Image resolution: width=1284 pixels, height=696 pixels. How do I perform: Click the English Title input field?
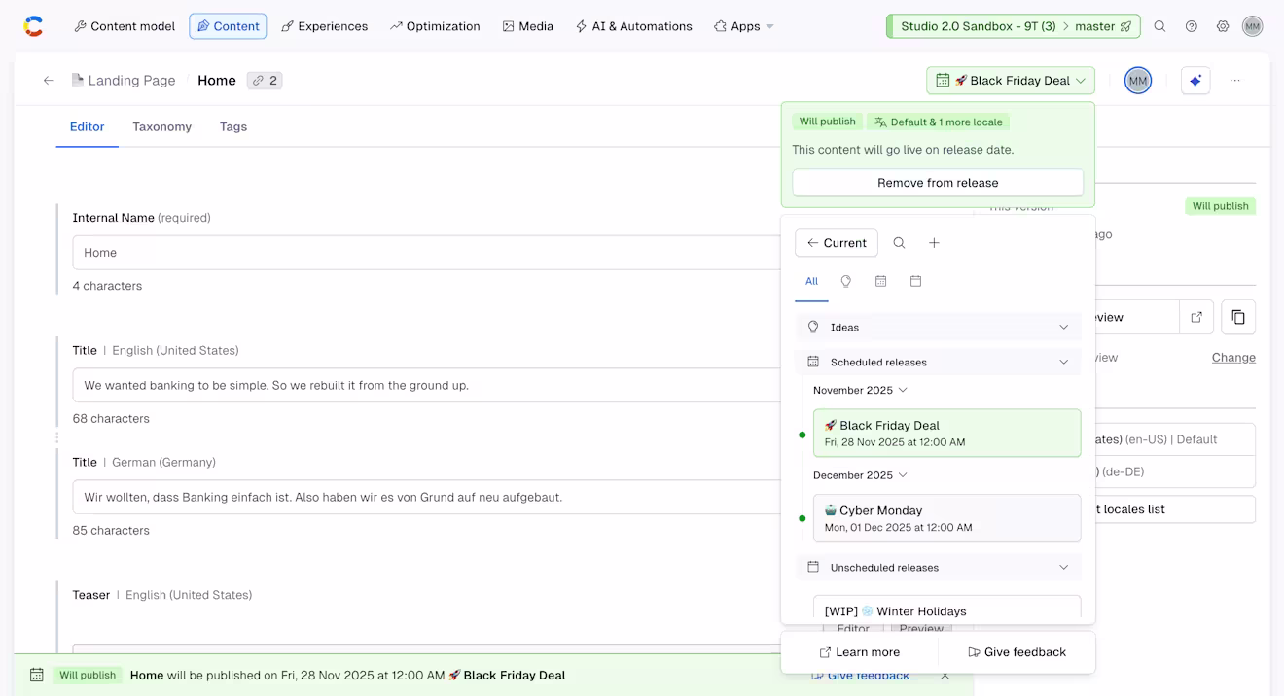[426, 386]
